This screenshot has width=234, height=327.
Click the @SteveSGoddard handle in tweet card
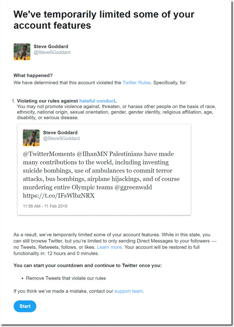pyautogui.click(x=61, y=139)
